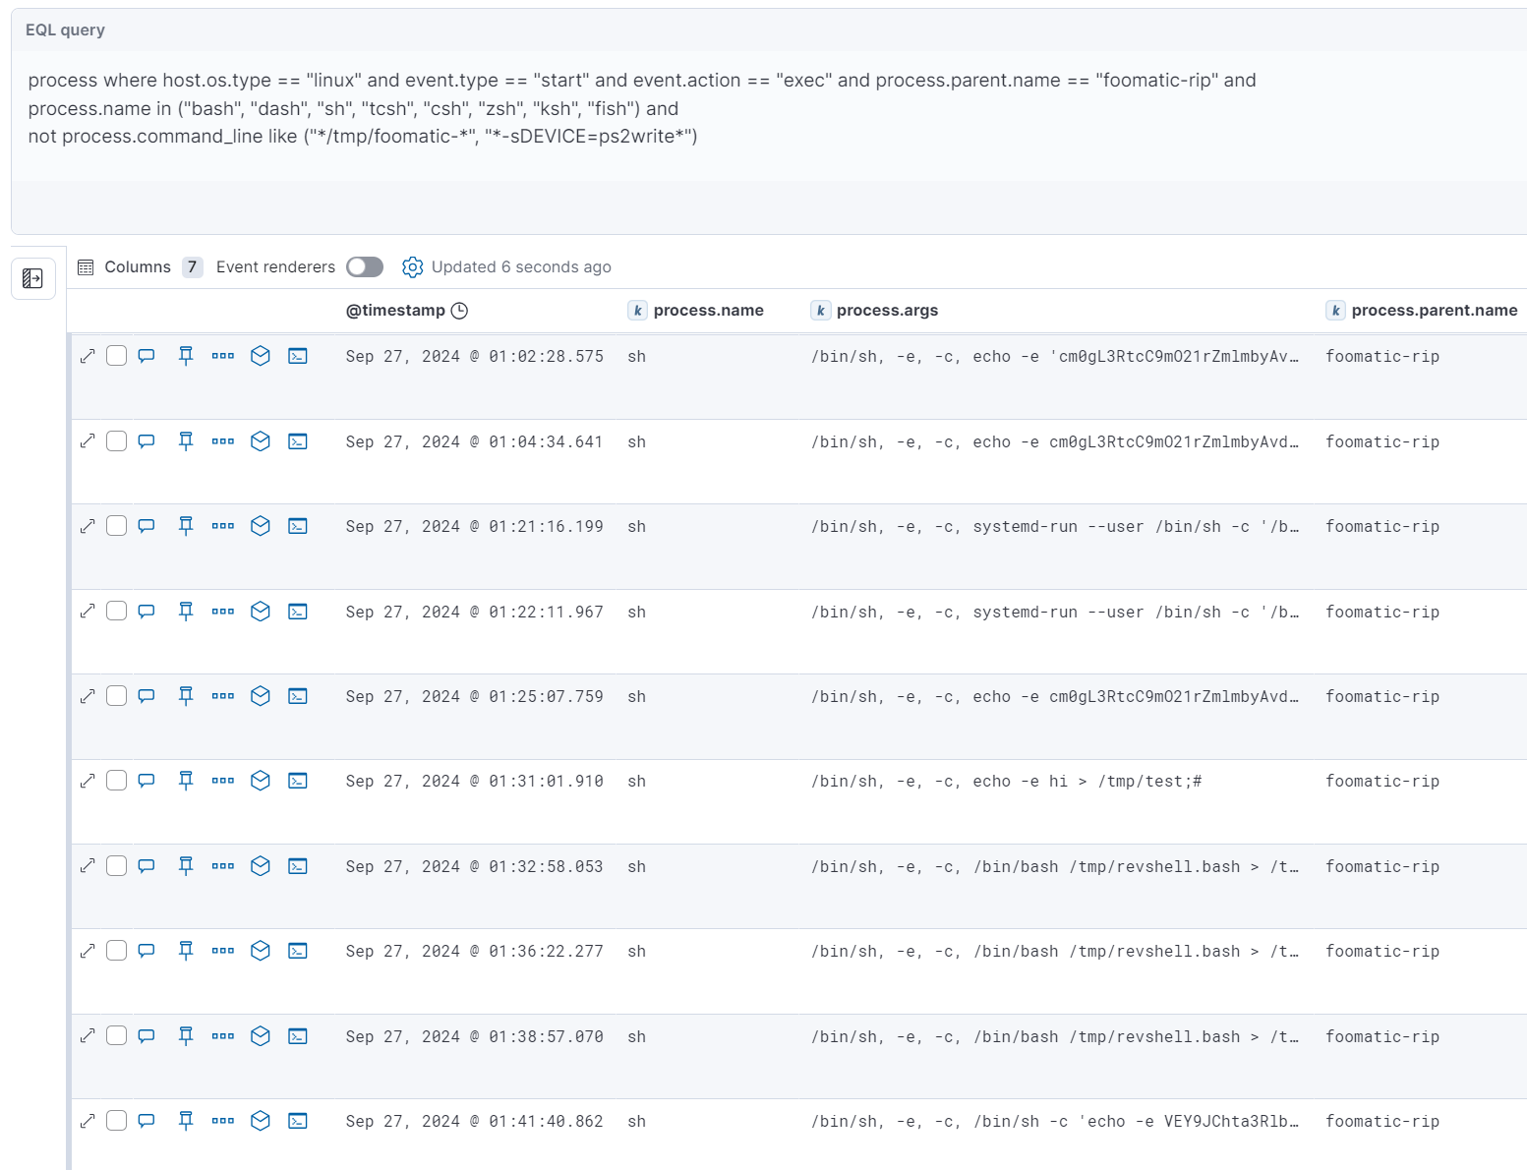Click the process.name column header

[708, 311]
